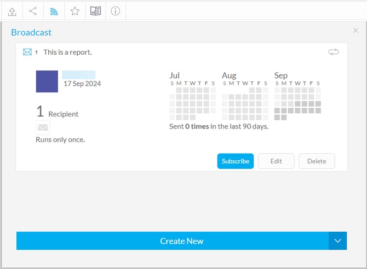Click the envelope icon beside report title
The width and height of the screenshot is (367, 269).
pos(27,52)
